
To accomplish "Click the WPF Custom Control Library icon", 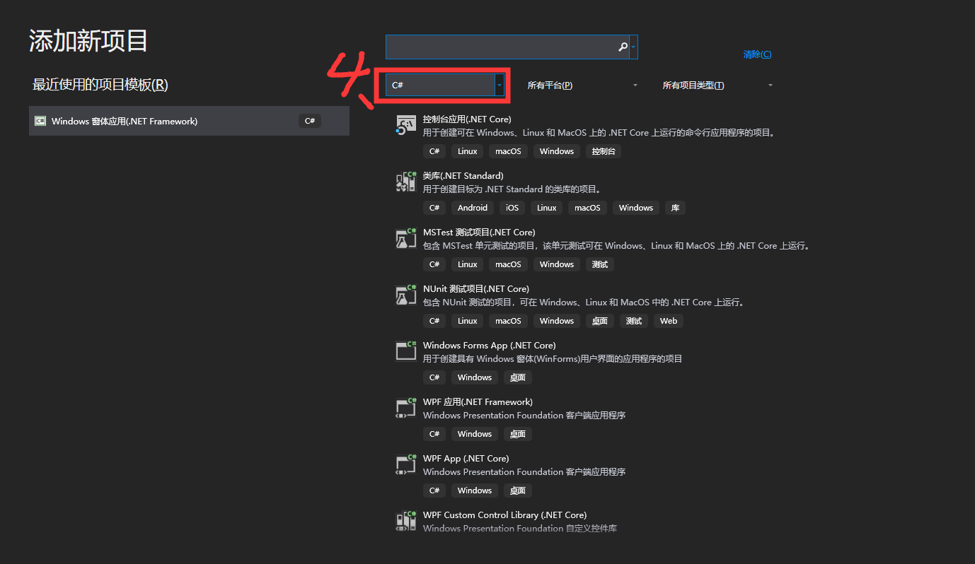I will pos(405,521).
